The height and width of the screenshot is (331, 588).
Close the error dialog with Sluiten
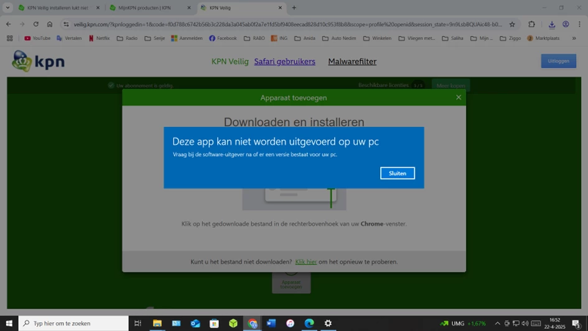[x=397, y=173]
